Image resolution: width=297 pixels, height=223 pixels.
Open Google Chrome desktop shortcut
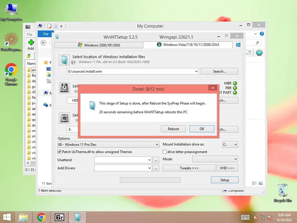pyautogui.click(x=11, y=74)
